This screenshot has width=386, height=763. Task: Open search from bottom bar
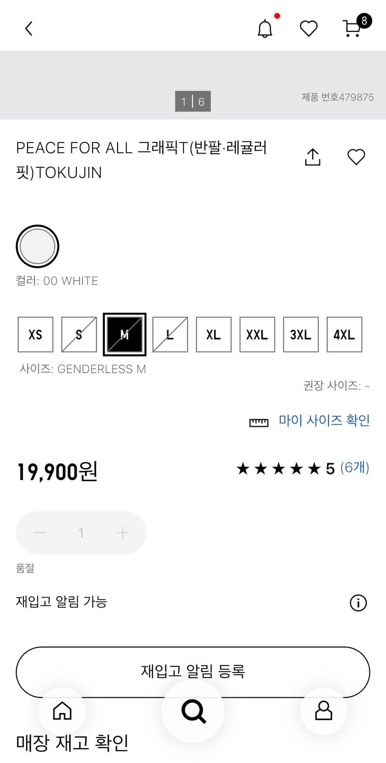(x=193, y=711)
